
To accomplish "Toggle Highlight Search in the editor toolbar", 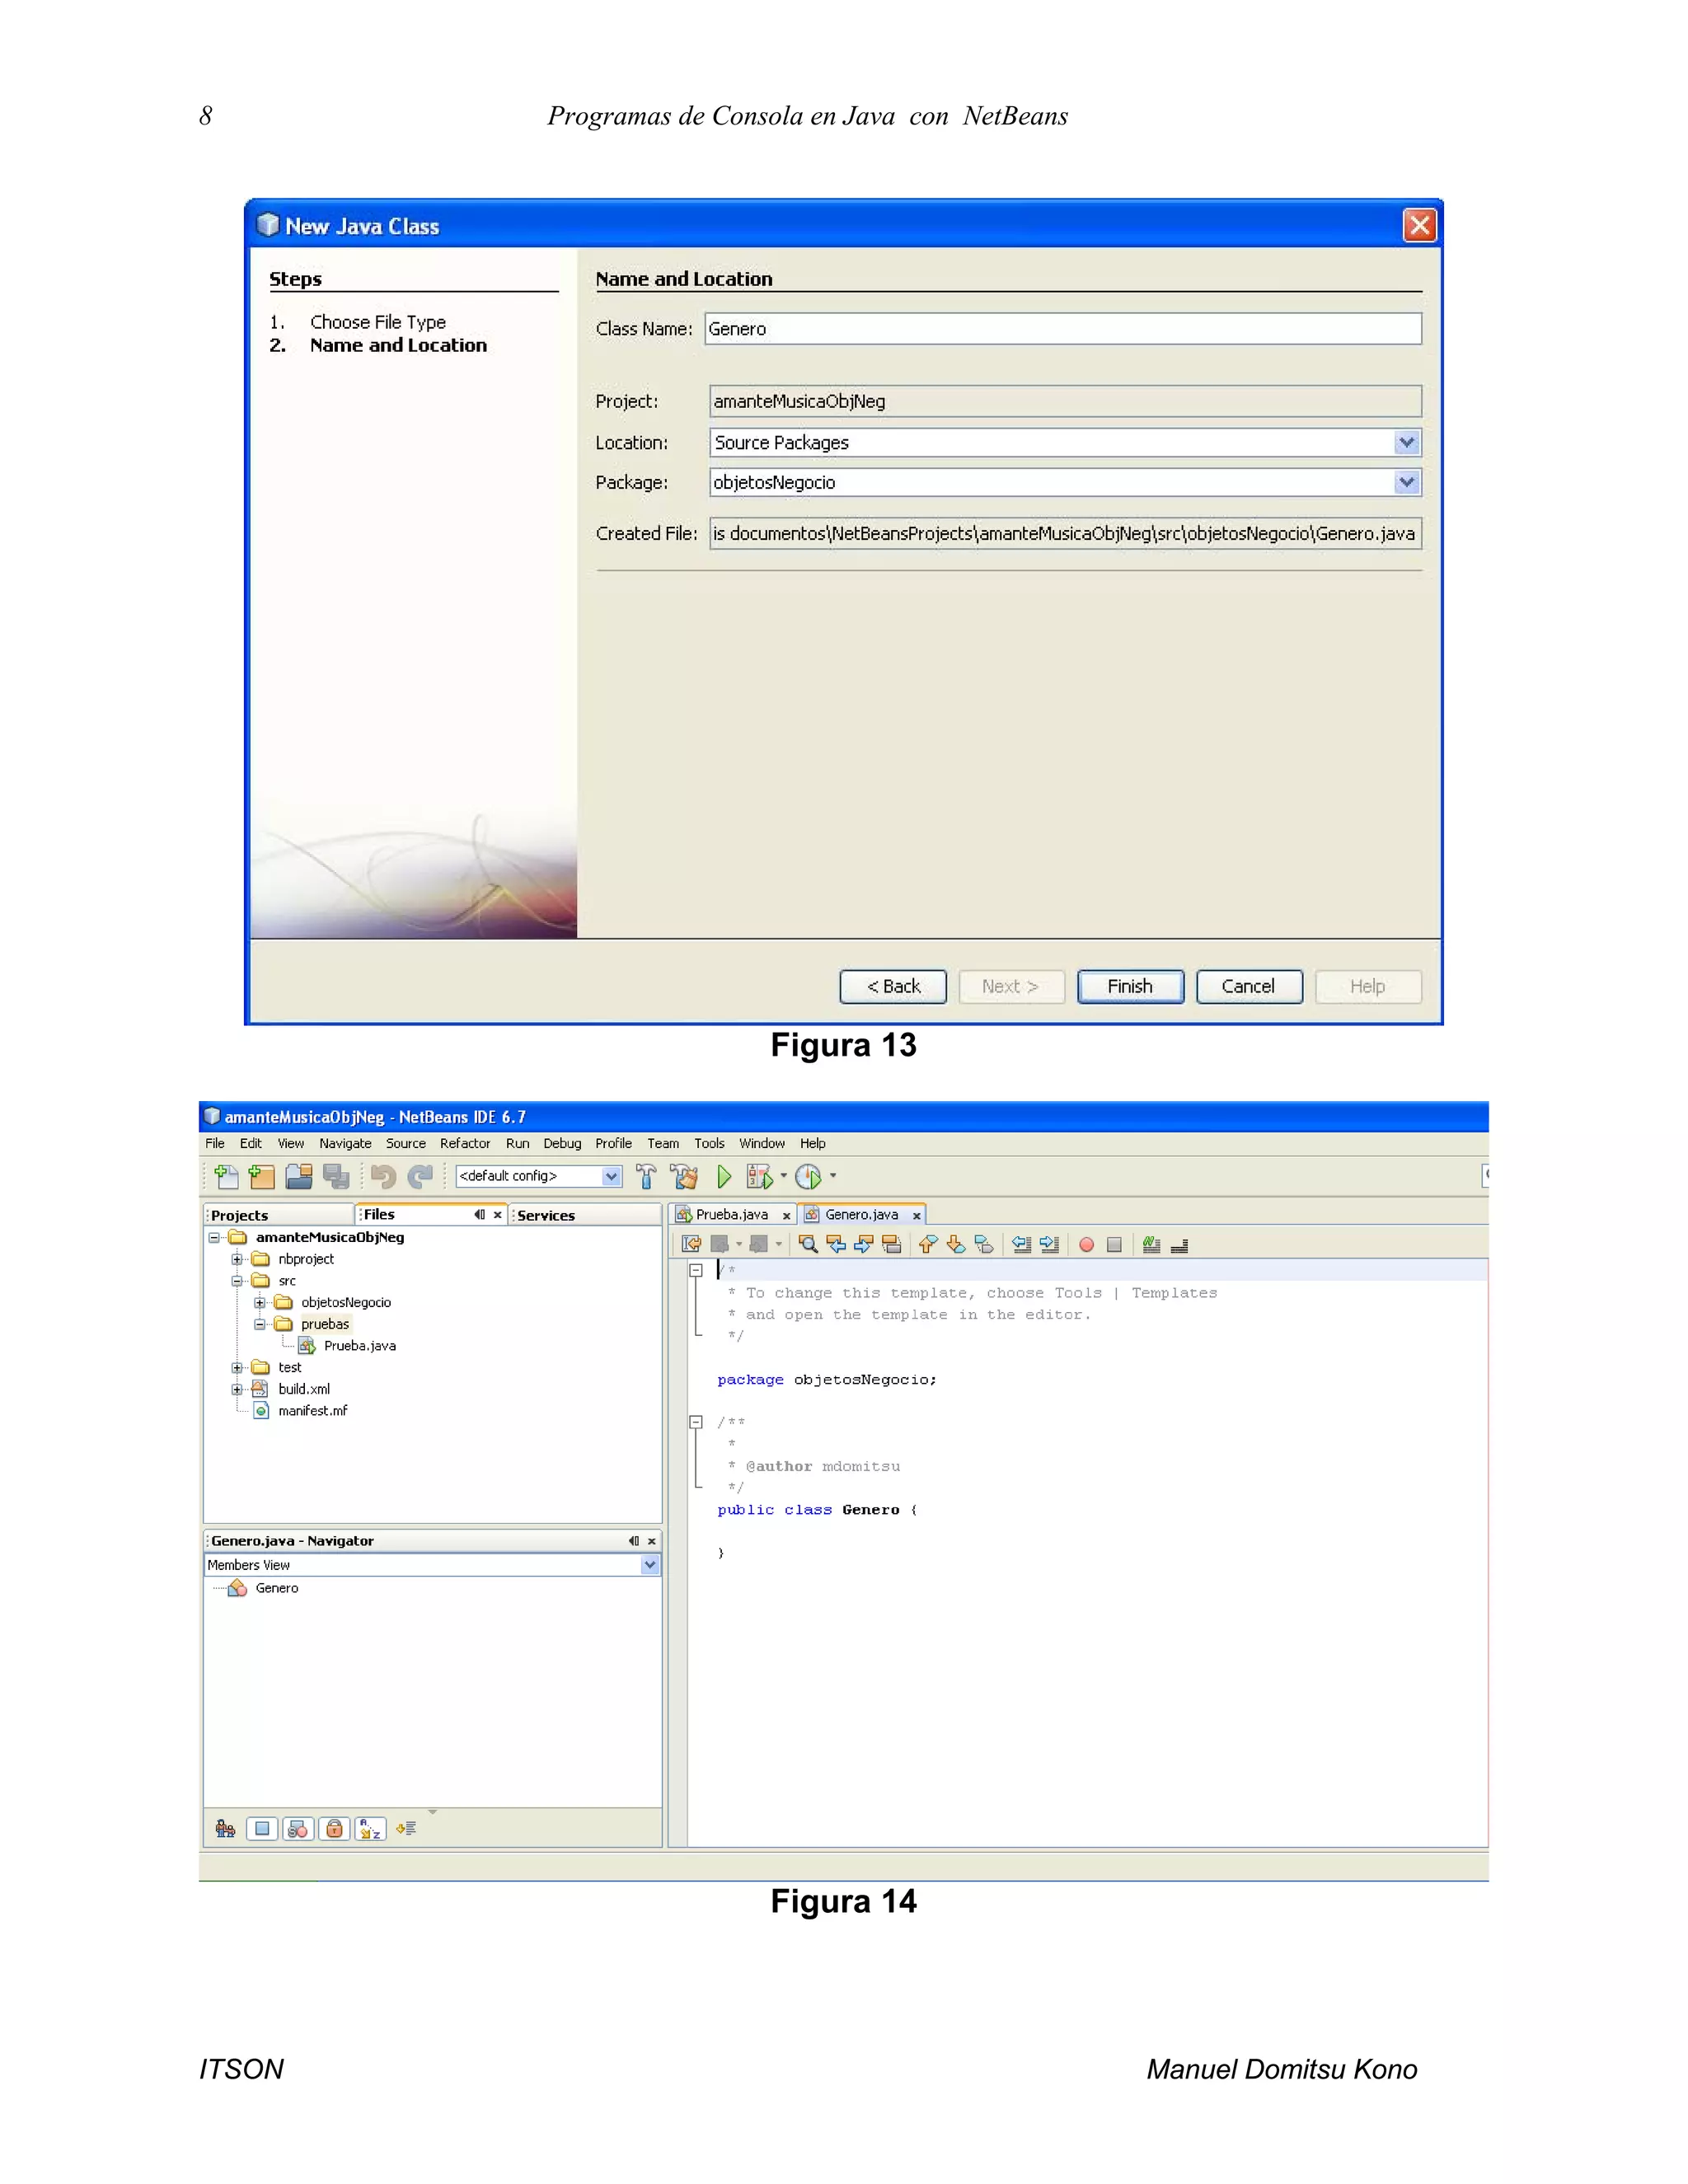I will pos(892,1244).
